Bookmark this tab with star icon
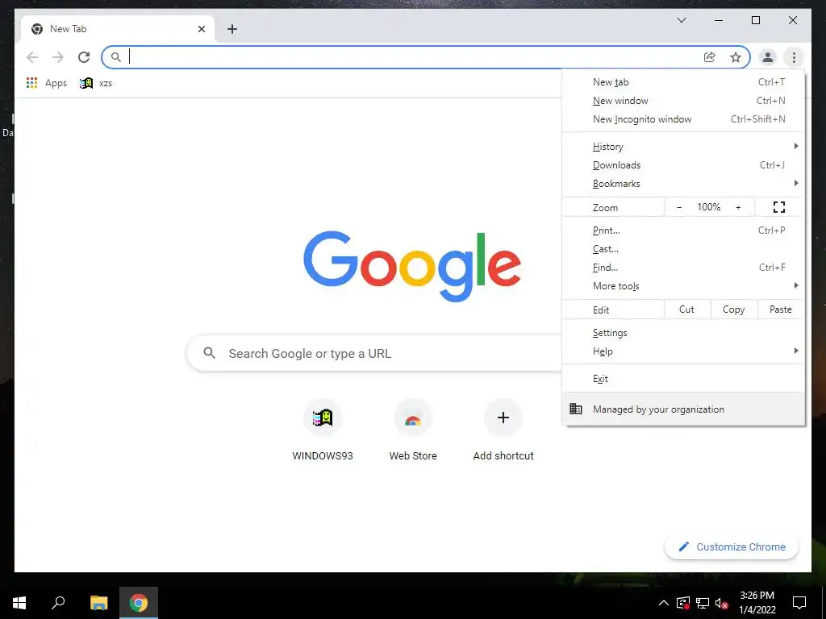Screen dimensions: 826x619 (736, 57)
